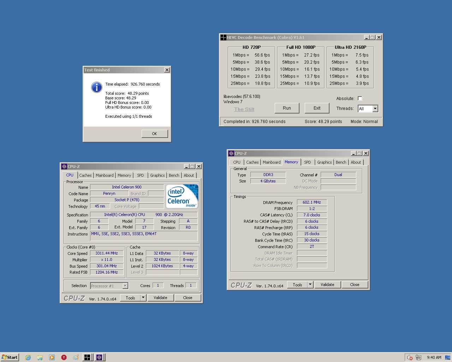The image size is (452, 362).
Task: Go to Graphics tab in CPU-Z CPU window
Action: (157, 175)
